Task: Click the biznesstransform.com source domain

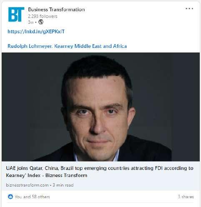Action: tap(27, 185)
